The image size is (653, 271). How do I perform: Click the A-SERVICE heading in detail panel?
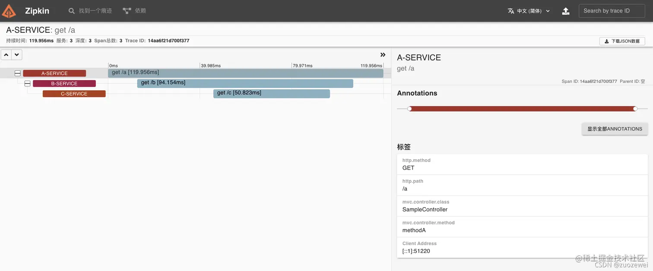click(x=419, y=57)
